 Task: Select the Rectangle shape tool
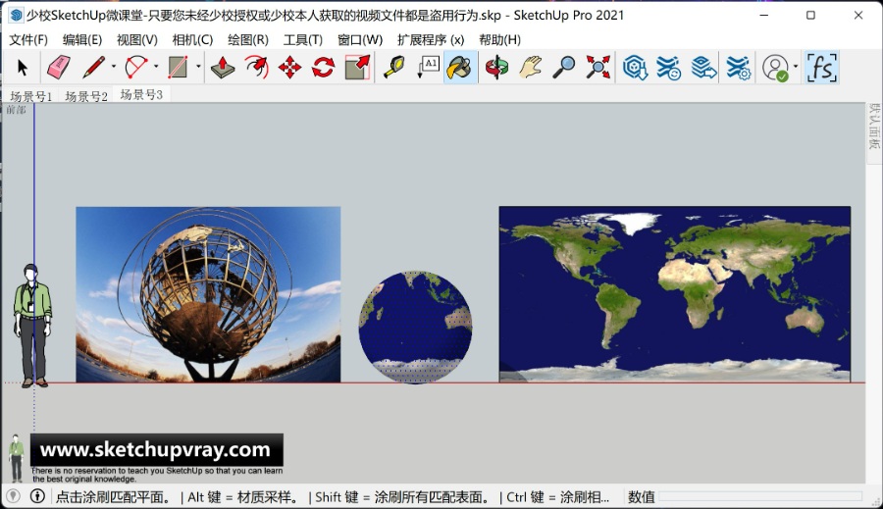[178, 68]
